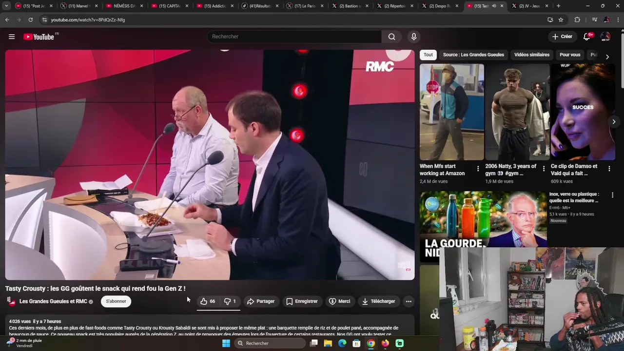Screen dimensions: 624x351
Task: Open the install app icon in address bar
Action: tap(550, 19)
